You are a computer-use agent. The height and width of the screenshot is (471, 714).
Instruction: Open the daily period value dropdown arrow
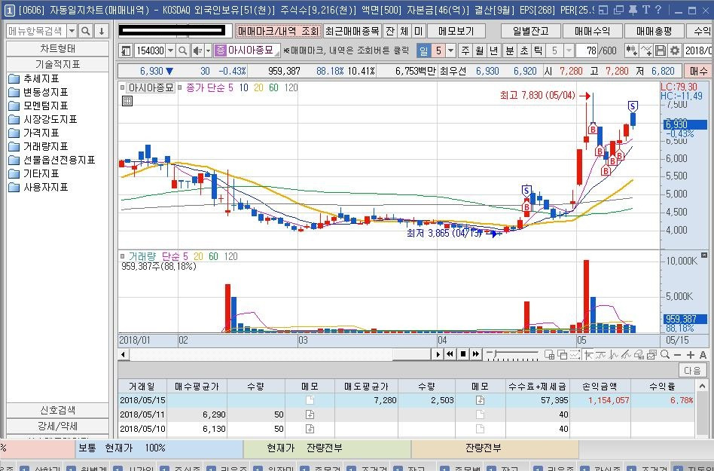tap(450, 50)
